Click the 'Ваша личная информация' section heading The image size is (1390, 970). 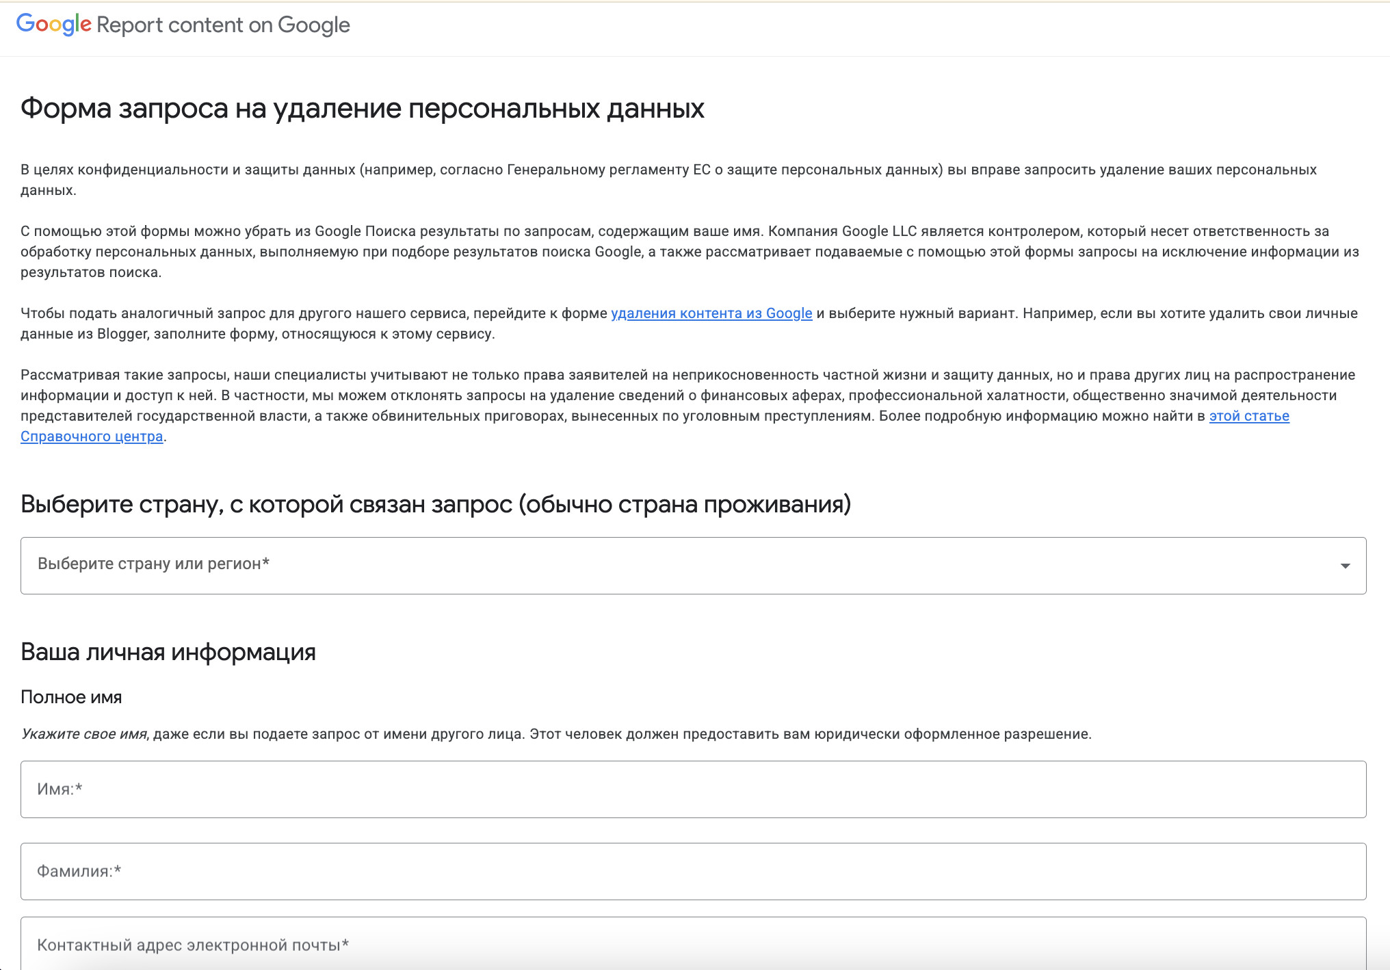click(168, 652)
